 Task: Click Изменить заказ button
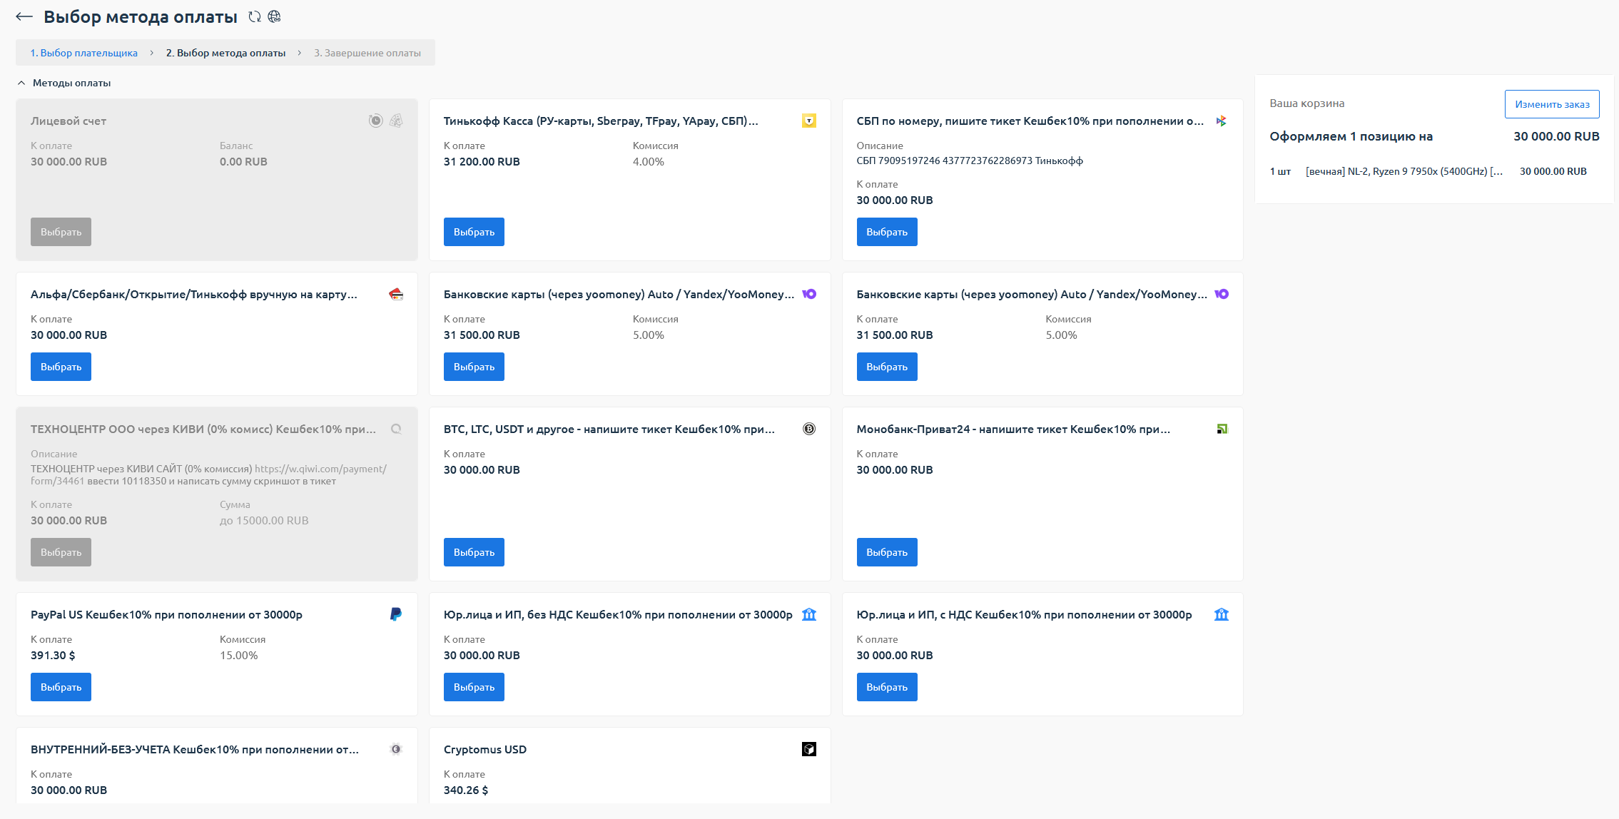[1552, 104]
